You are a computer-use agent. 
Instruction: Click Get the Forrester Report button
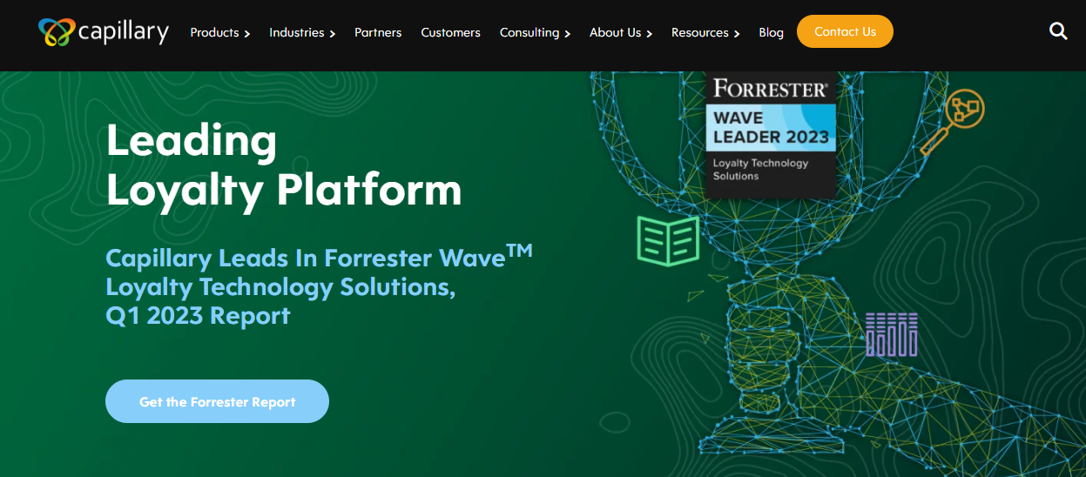pos(217,401)
